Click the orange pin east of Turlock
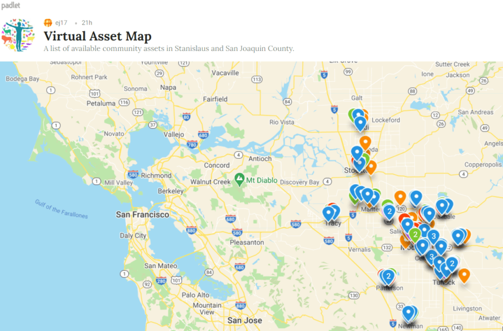This screenshot has height=331, width=503. coord(463,274)
